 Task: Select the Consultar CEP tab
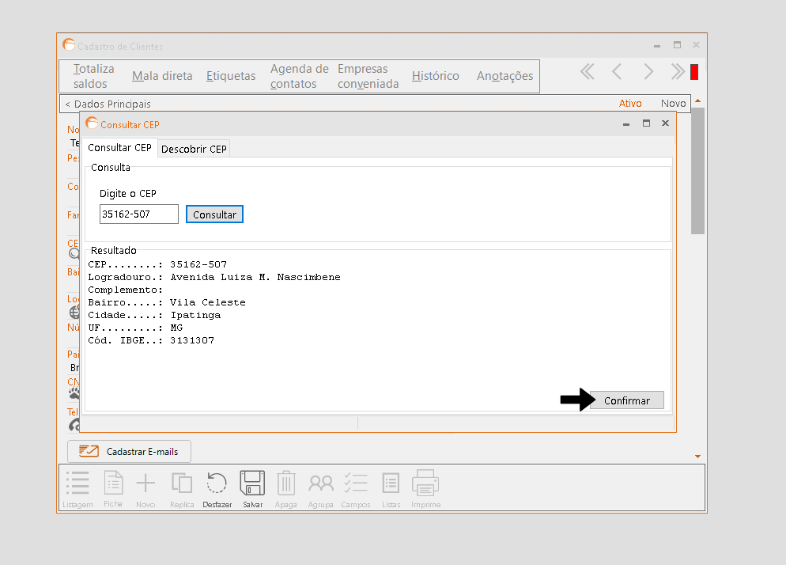[120, 147]
